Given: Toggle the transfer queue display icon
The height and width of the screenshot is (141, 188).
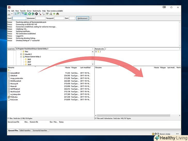Looking at the screenshot, I should [26, 14].
